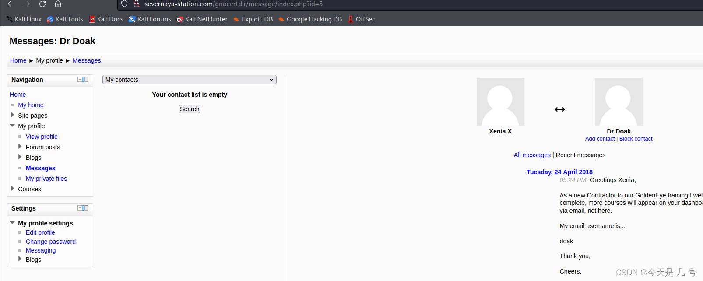Collapse the My profile settings node
The image size is (703, 281).
(x=12, y=223)
